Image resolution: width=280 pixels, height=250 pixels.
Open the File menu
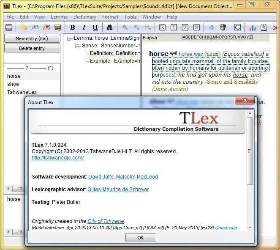pyautogui.click(x=10, y=17)
